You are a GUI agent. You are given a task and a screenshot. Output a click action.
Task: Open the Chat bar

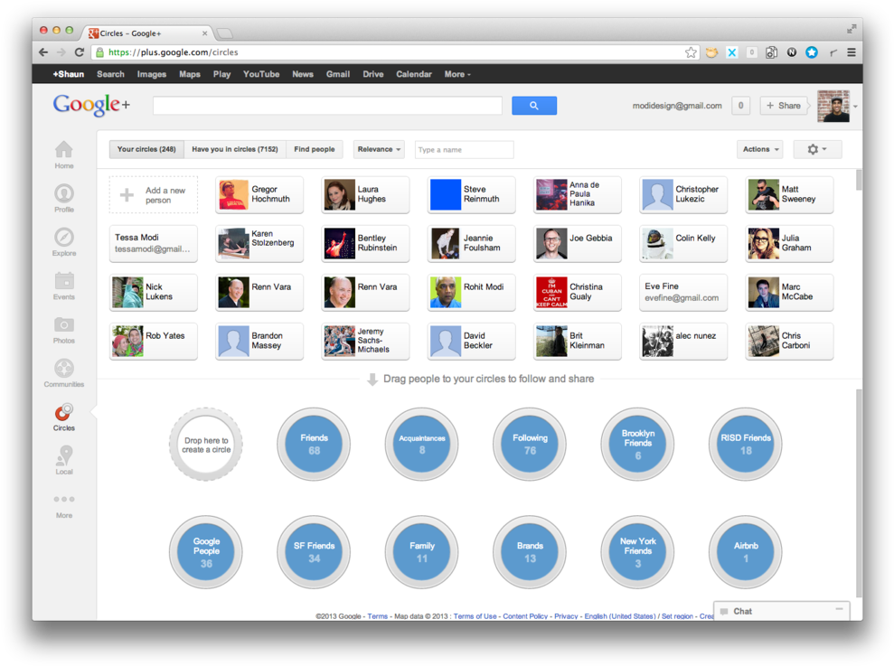(x=781, y=611)
